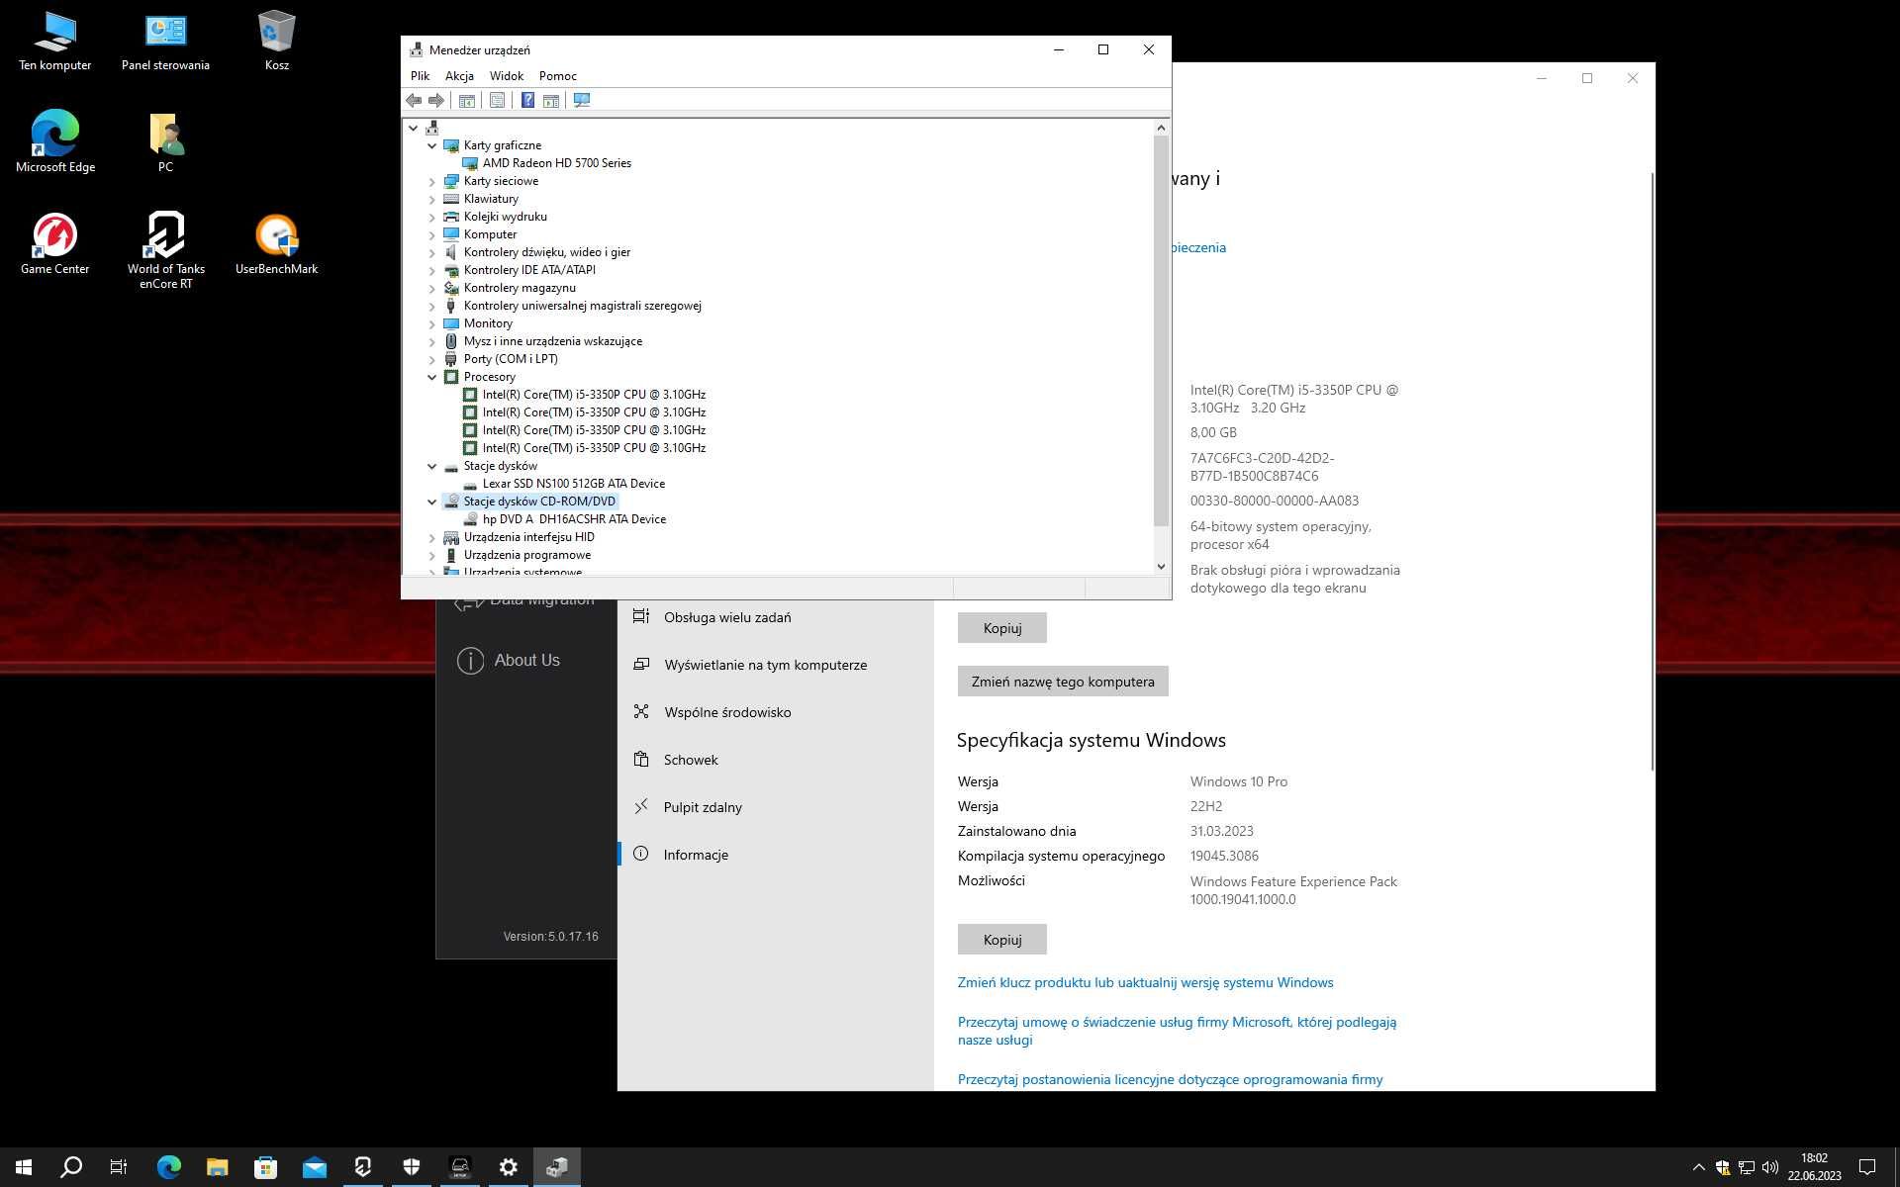This screenshot has height=1187, width=1900.
Task: Select Mysz i inne urządzenia wskazujące entry
Action: click(552, 341)
